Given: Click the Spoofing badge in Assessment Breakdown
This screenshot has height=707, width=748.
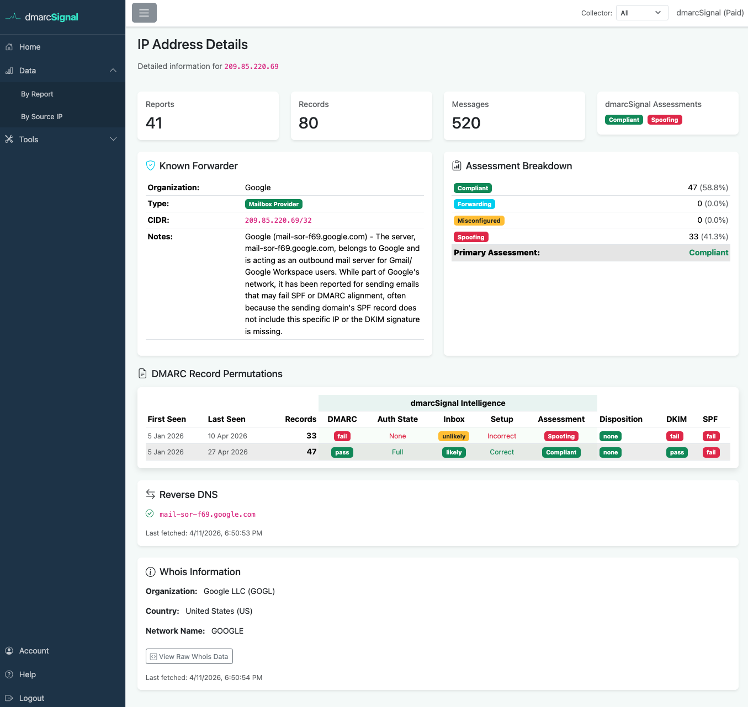Looking at the screenshot, I should pos(471,237).
